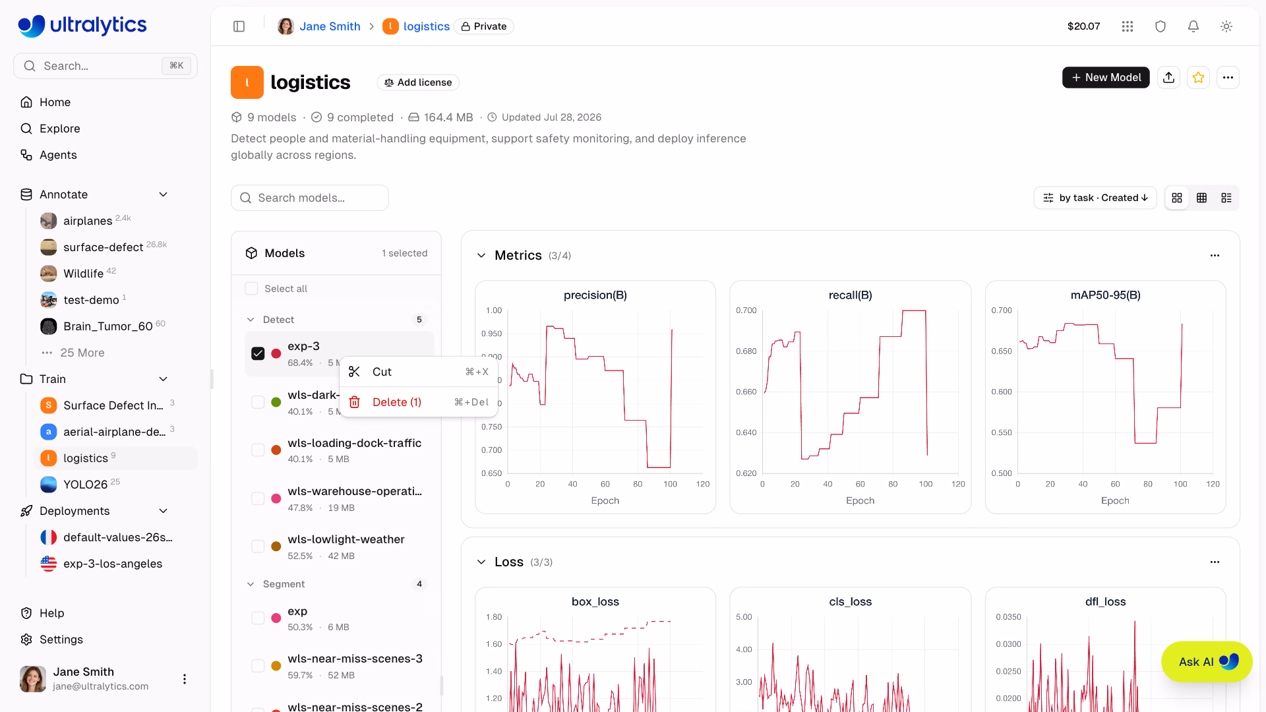Switch to card grid view
1266x712 pixels.
pyautogui.click(x=1177, y=198)
